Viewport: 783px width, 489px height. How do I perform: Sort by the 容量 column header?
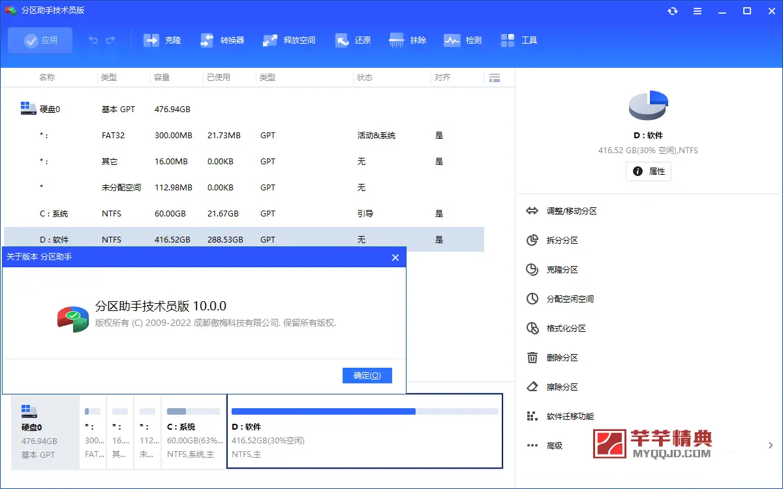click(x=162, y=78)
